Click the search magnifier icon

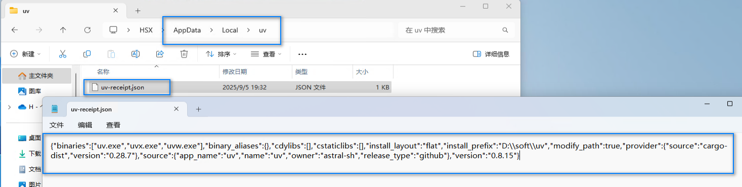505,30
